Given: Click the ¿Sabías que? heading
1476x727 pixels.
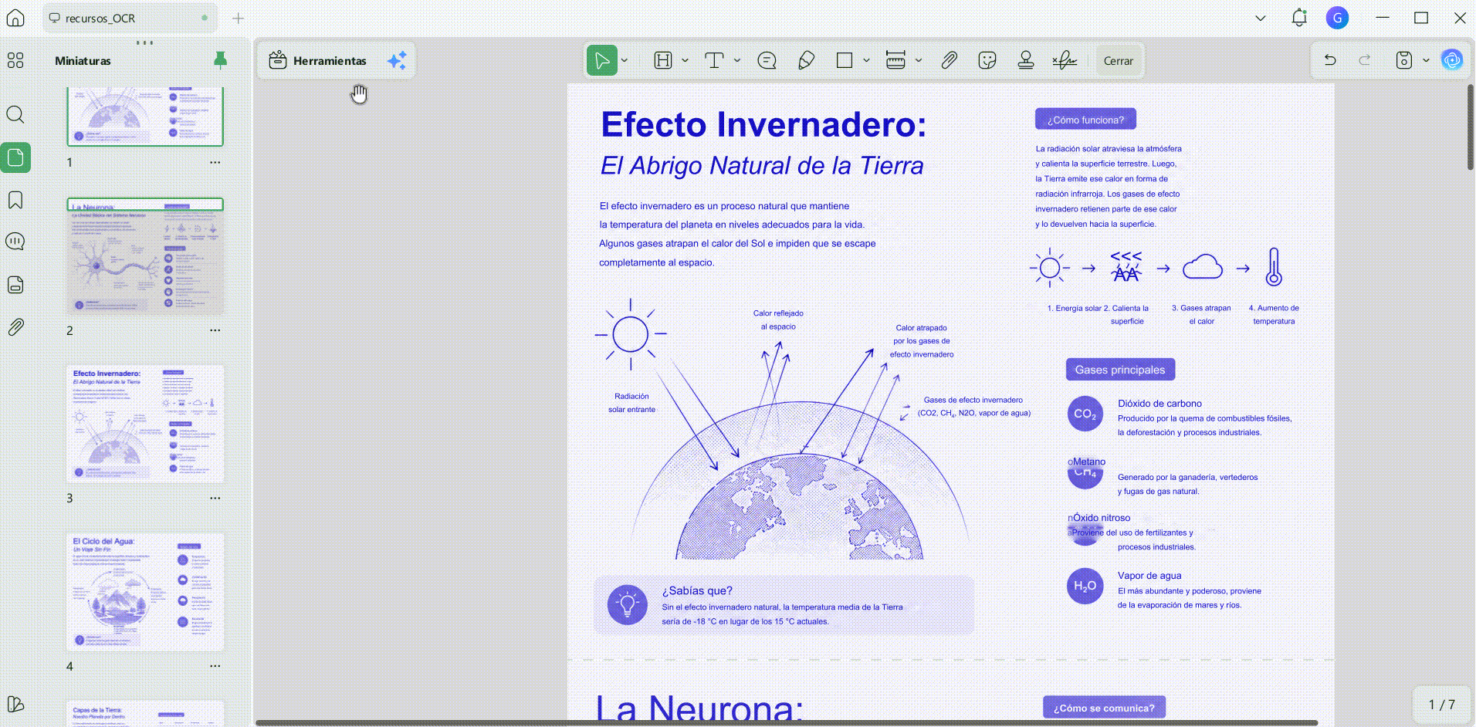Looking at the screenshot, I should (x=697, y=590).
